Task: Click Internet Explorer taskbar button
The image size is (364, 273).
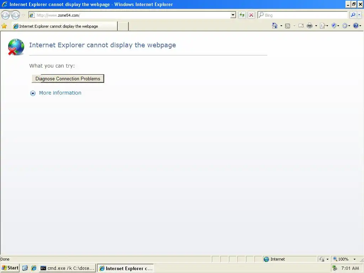Action: [125, 268]
